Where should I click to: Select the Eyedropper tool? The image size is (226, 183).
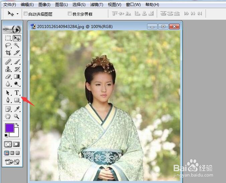click(x=17, y=109)
